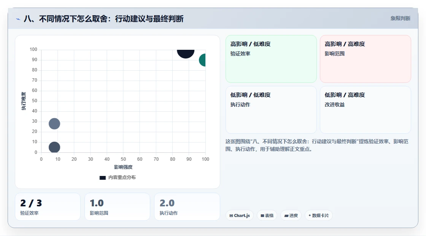Click the 影响强度 x-axis title
Screen dimensions: 426x236
(123, 167)
